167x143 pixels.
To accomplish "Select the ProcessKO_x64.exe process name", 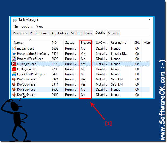I will click(x=30, y=59).
